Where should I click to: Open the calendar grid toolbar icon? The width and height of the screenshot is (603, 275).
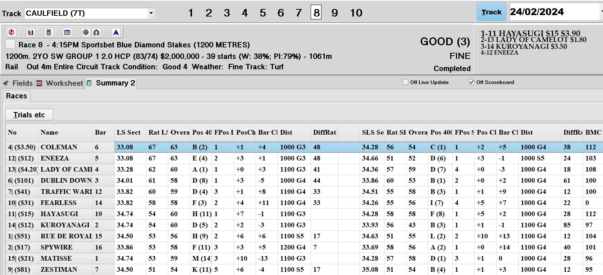tap(67, 32)
